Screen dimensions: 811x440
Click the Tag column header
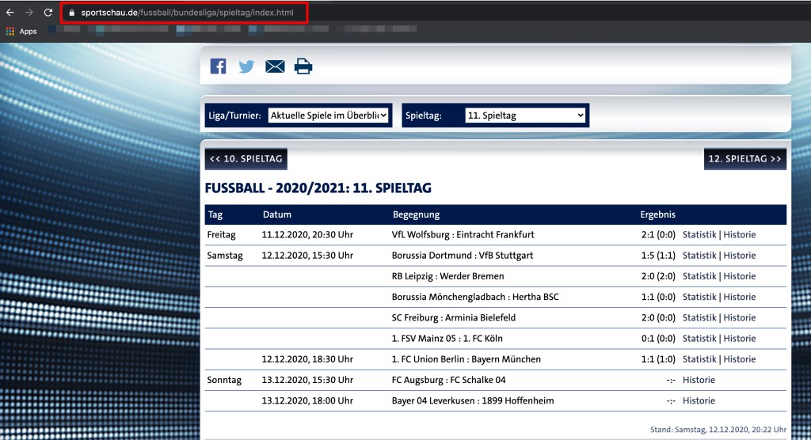[x=215, y=214]
